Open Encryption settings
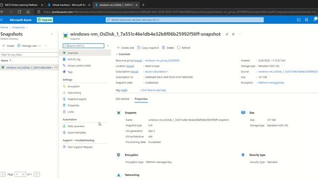The height and width of the screenshot is (179, 318). (74, 87)
